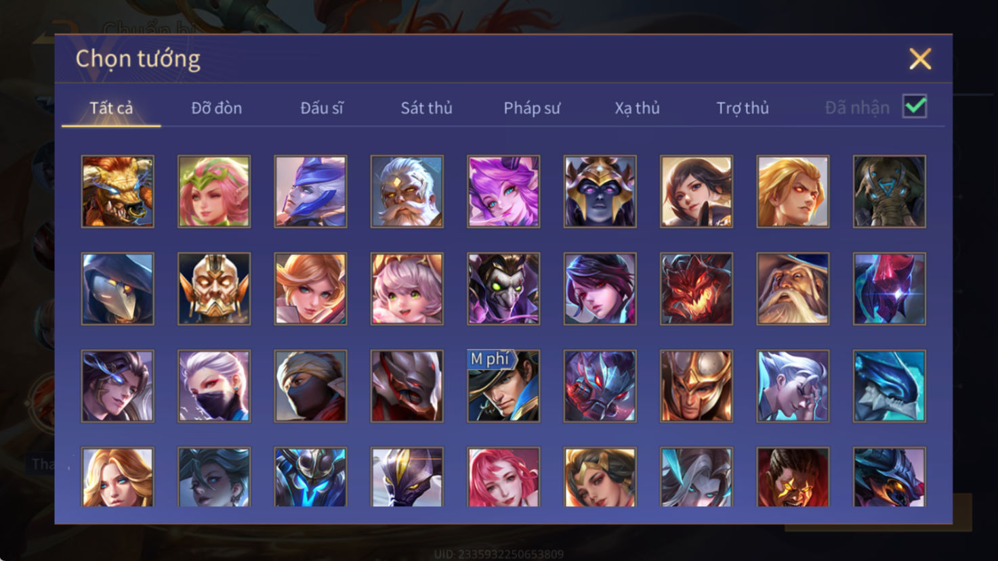Choose the golden-helmet spartan warrior hero
This screenshot has height=561, width=998.
point(696,386)
